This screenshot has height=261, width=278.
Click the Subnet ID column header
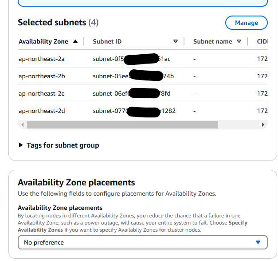point(107,41)
